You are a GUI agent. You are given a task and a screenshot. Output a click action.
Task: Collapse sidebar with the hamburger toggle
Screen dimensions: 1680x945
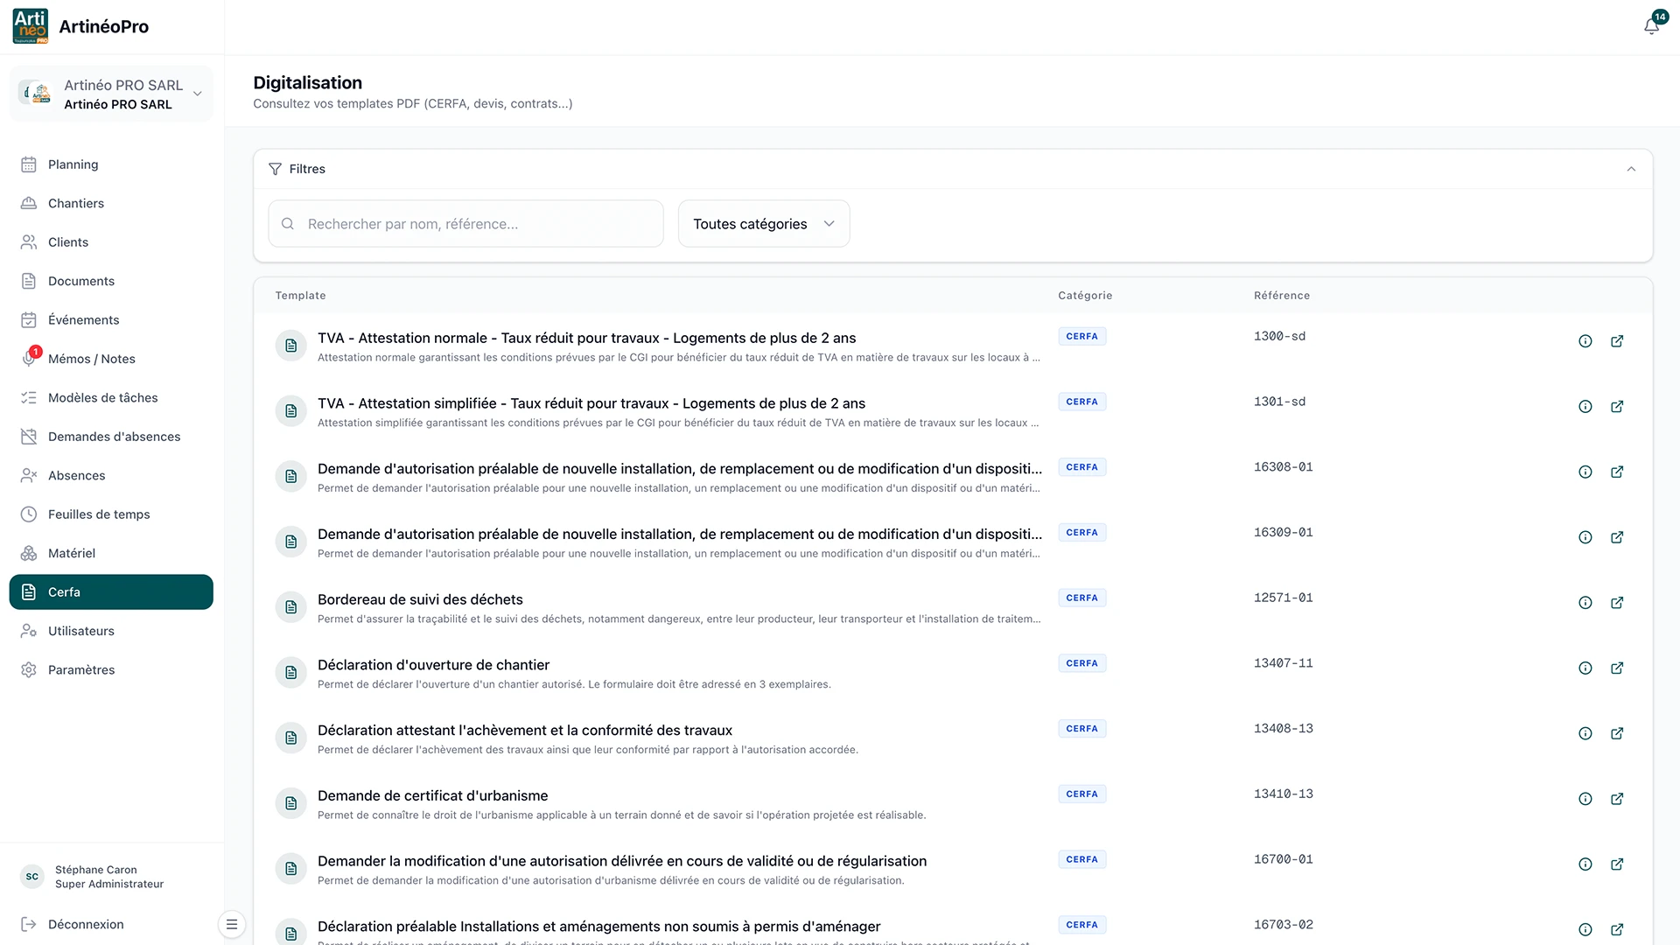[232, 925]
